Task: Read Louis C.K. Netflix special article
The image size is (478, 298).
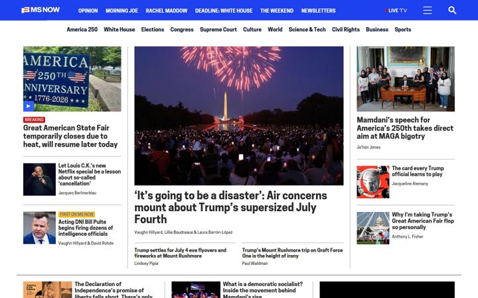Action: tap(90, 175)
